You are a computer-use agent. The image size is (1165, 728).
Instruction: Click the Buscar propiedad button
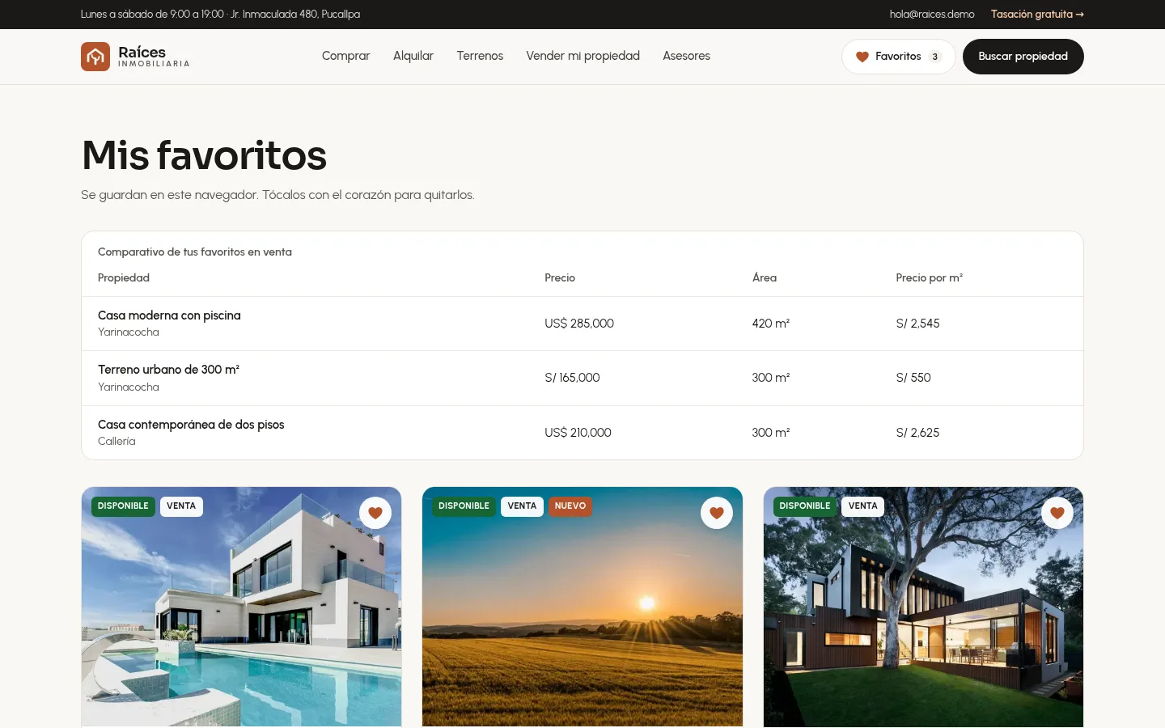tap(1023, 57)
